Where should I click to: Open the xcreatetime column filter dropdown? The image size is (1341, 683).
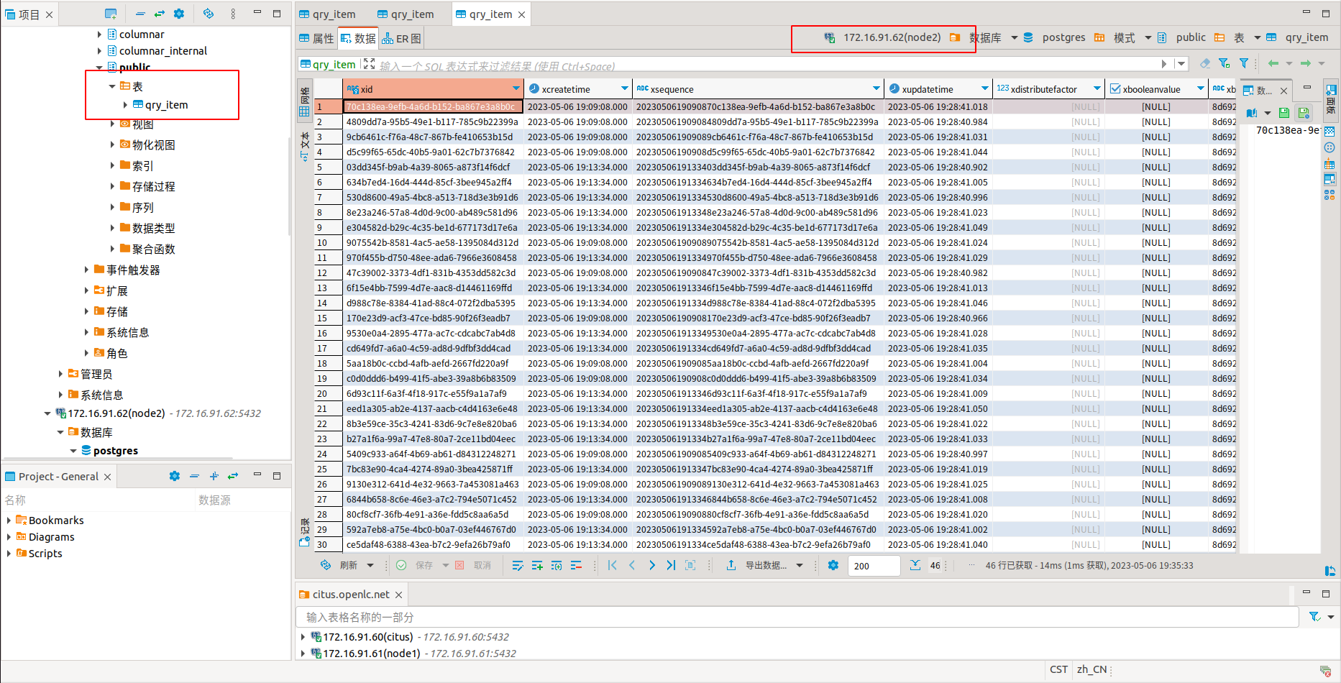(623, 88)
